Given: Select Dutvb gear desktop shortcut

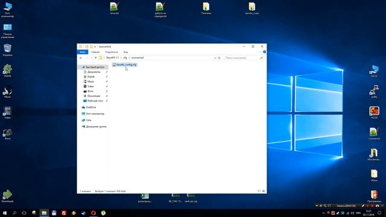Looking at the screenshot, I should click(x=7, y=71).
